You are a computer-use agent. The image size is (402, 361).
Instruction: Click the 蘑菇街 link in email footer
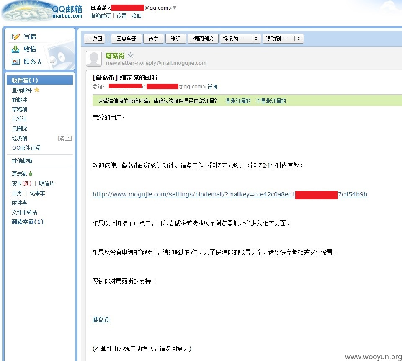coord(101,320)
